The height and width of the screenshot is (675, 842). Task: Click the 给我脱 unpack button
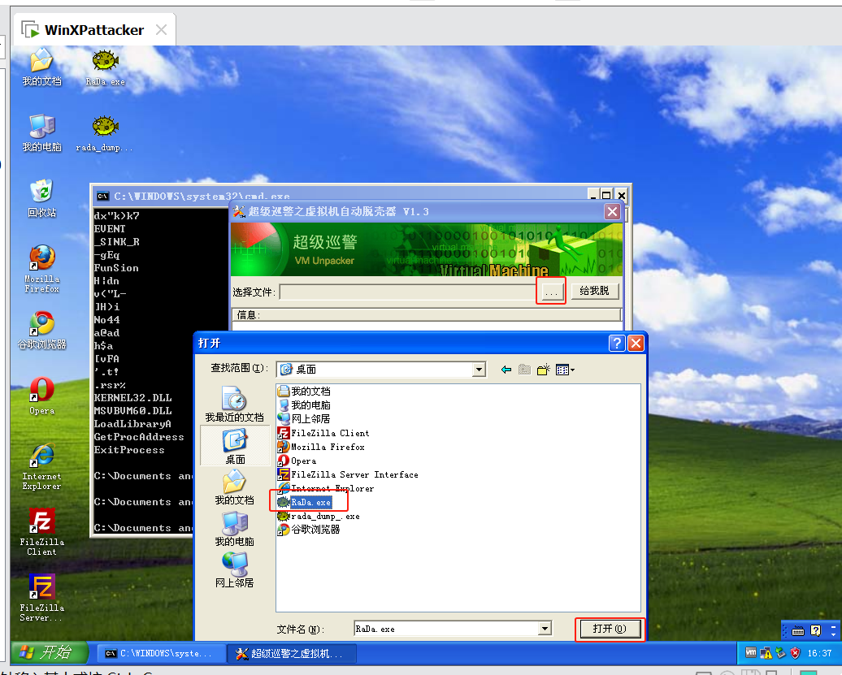coord(594,291)
